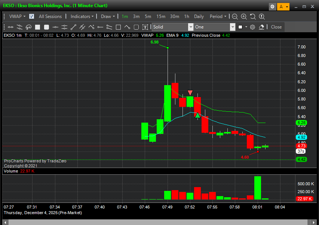The image size is (319, 225).
Task: Click the horizontal scrollbar right arrow
Action: pyautogui.click(x=314, y=222)
